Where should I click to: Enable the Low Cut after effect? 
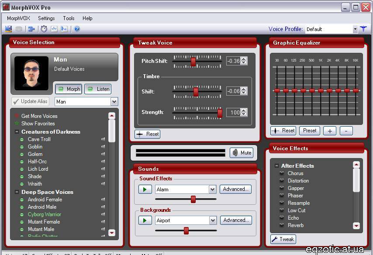click(281, 210)
